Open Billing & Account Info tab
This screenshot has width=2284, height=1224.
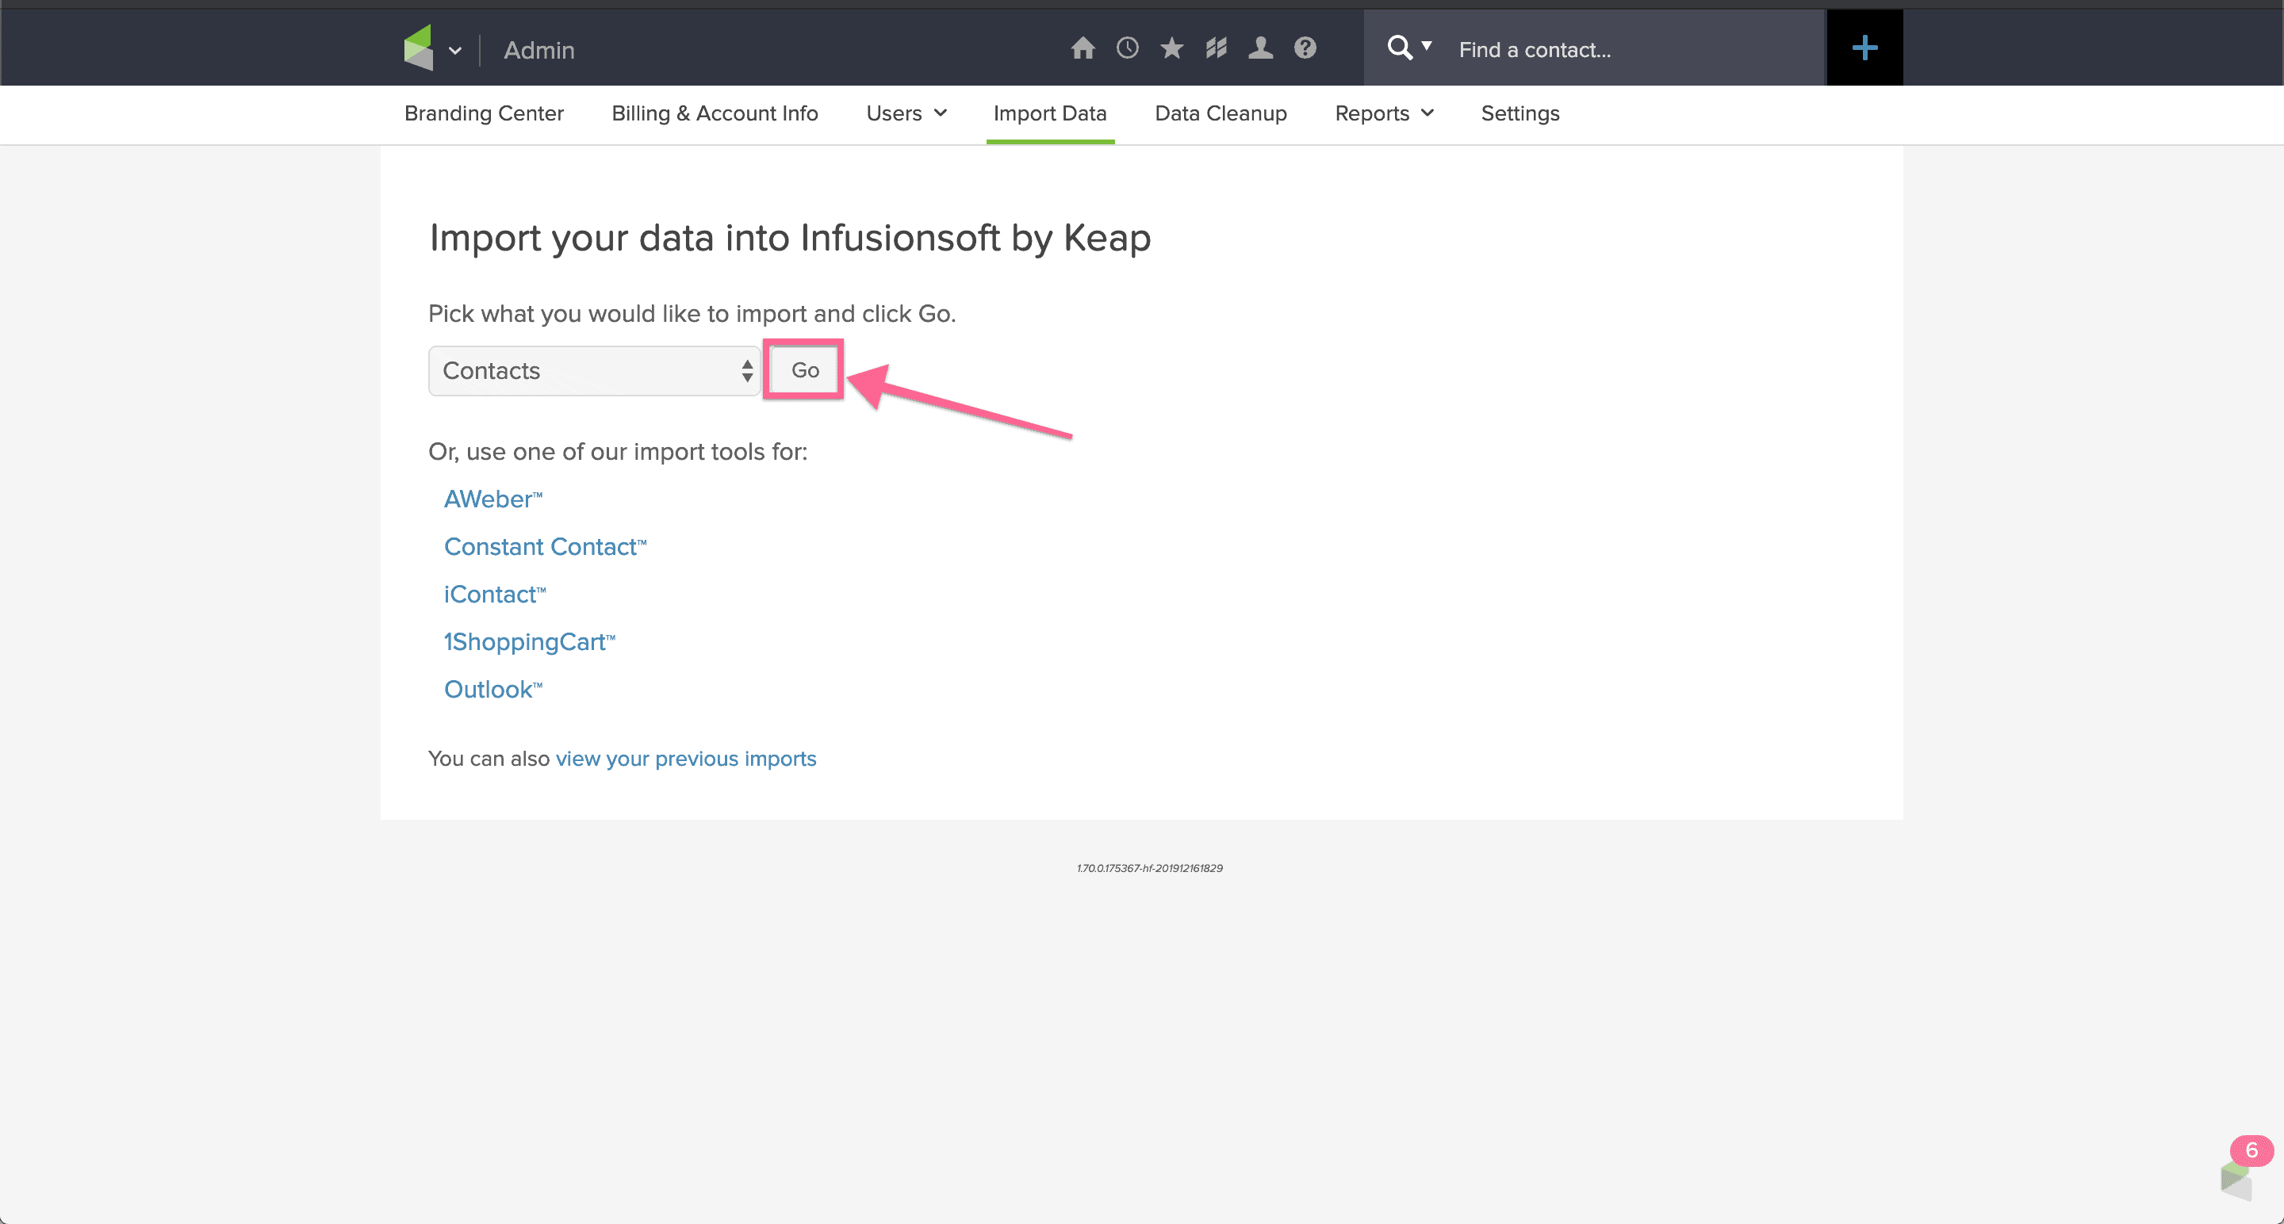point(714,113)
